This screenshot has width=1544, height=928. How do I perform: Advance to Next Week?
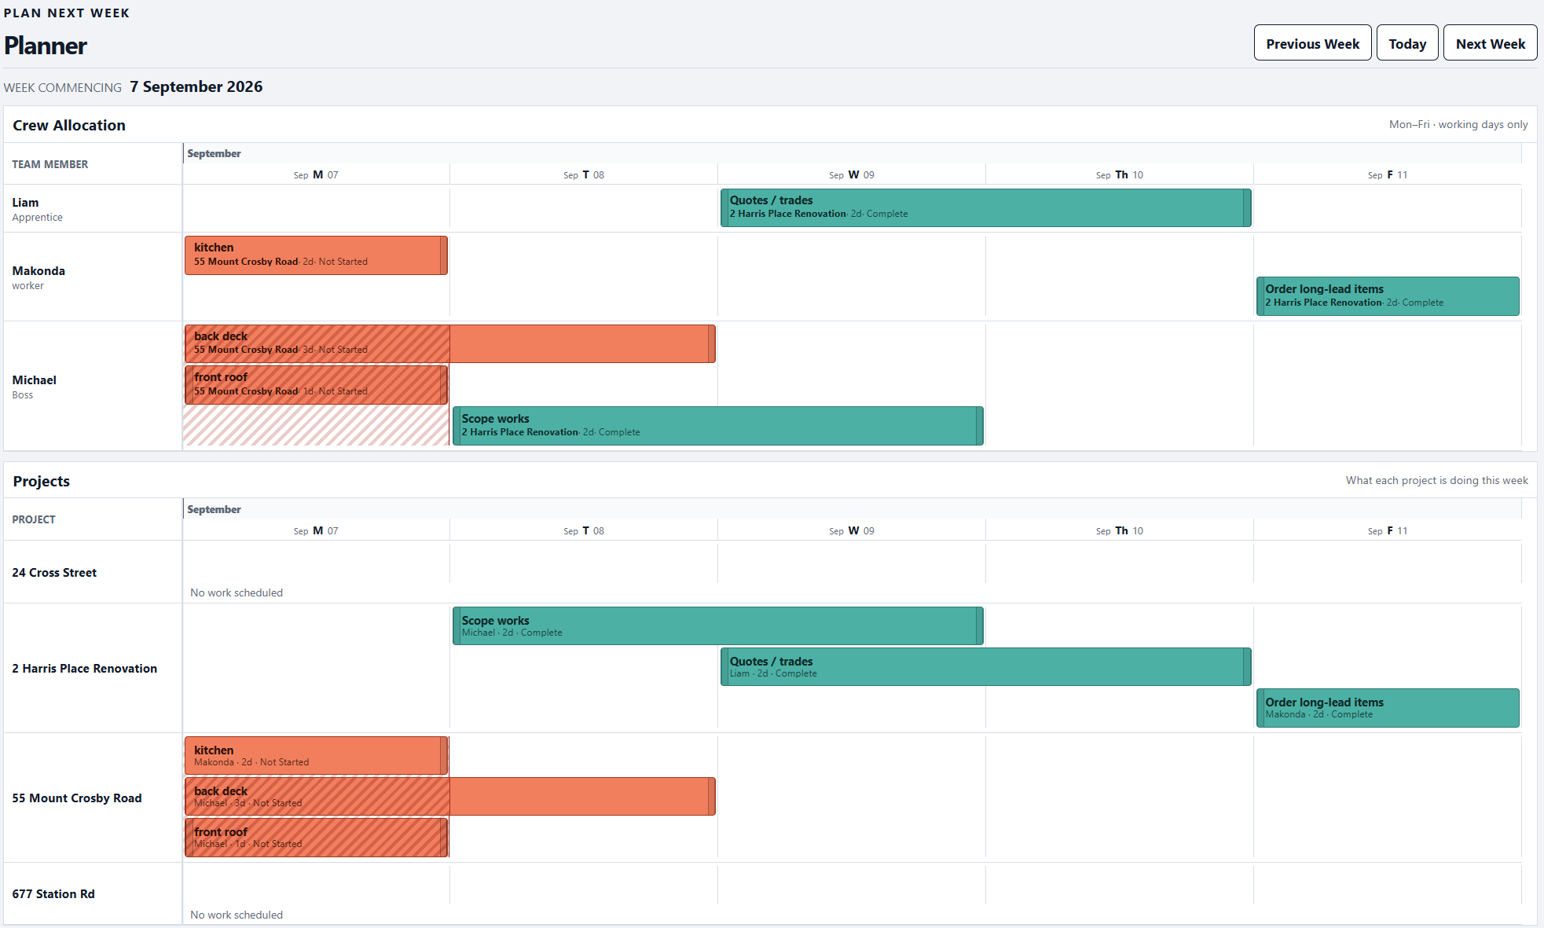pos(1490,43)
